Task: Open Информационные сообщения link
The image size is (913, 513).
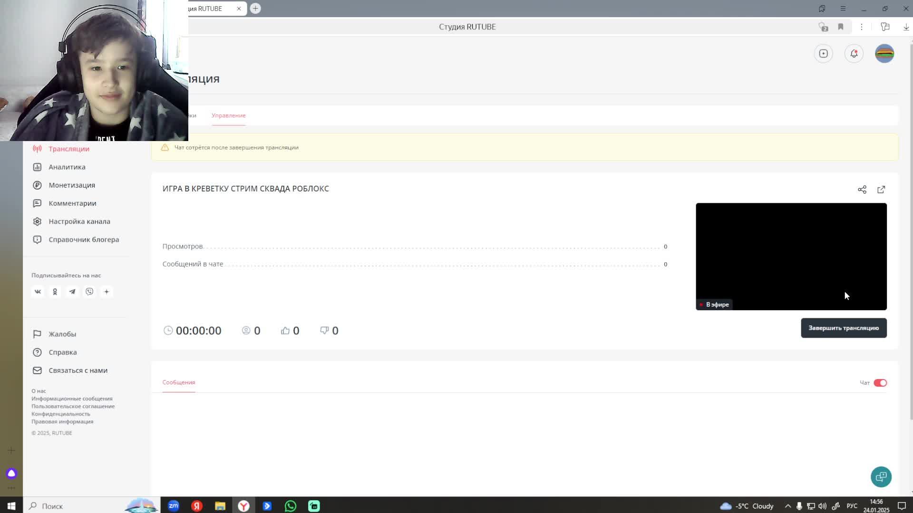Action: click(x=72, y=399)
